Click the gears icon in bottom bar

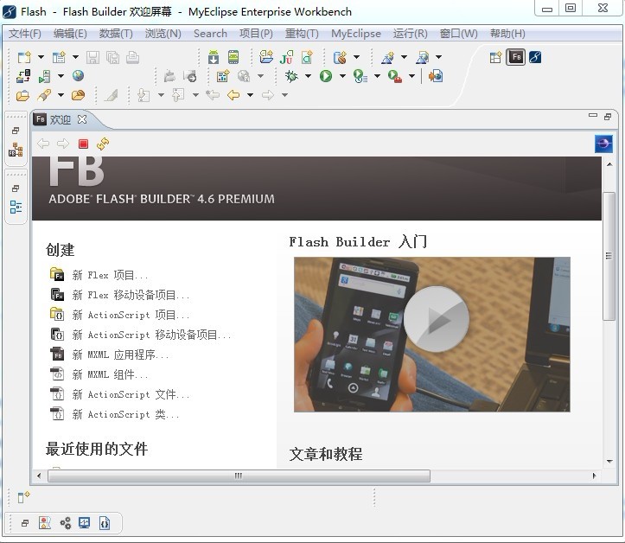[66, 522]
